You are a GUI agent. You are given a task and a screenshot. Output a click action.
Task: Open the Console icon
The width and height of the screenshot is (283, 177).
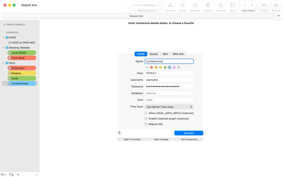point(276,5)
